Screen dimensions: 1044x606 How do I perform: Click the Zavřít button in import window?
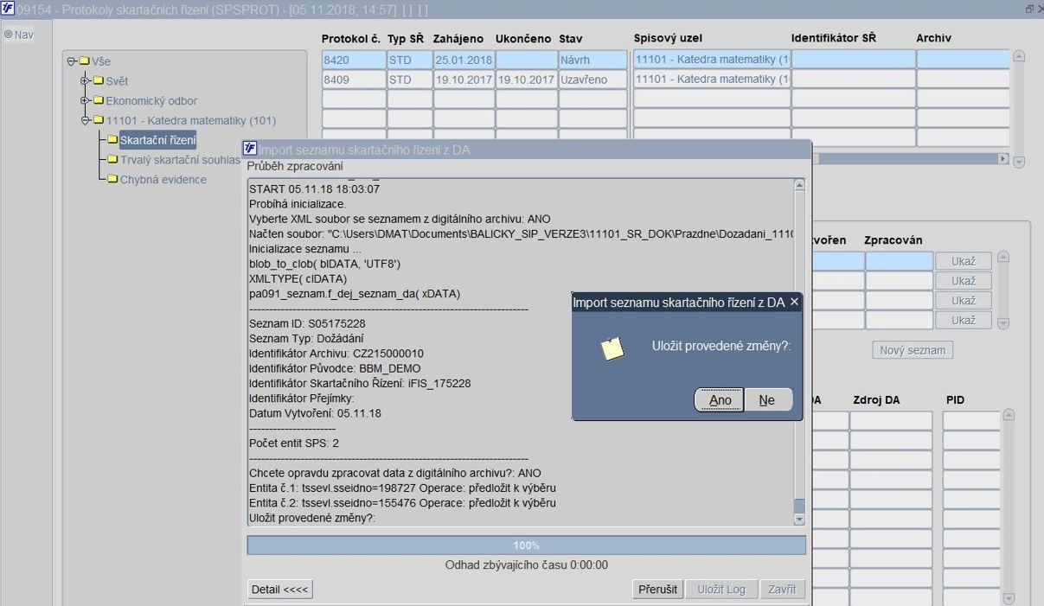click(782, 589)
